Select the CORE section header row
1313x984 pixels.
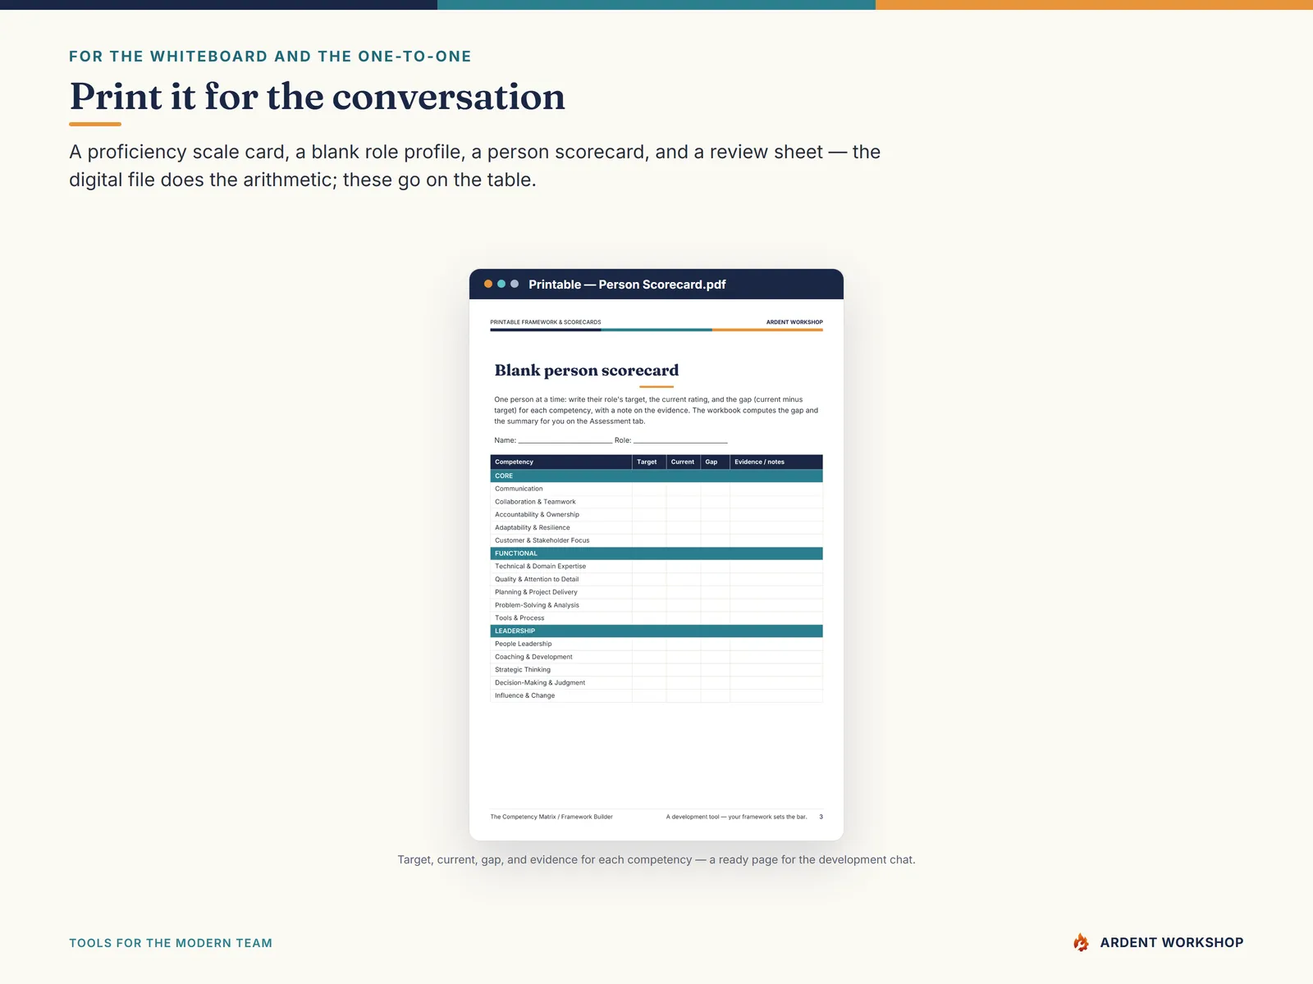pyautogui.click(x=656, y=476)
